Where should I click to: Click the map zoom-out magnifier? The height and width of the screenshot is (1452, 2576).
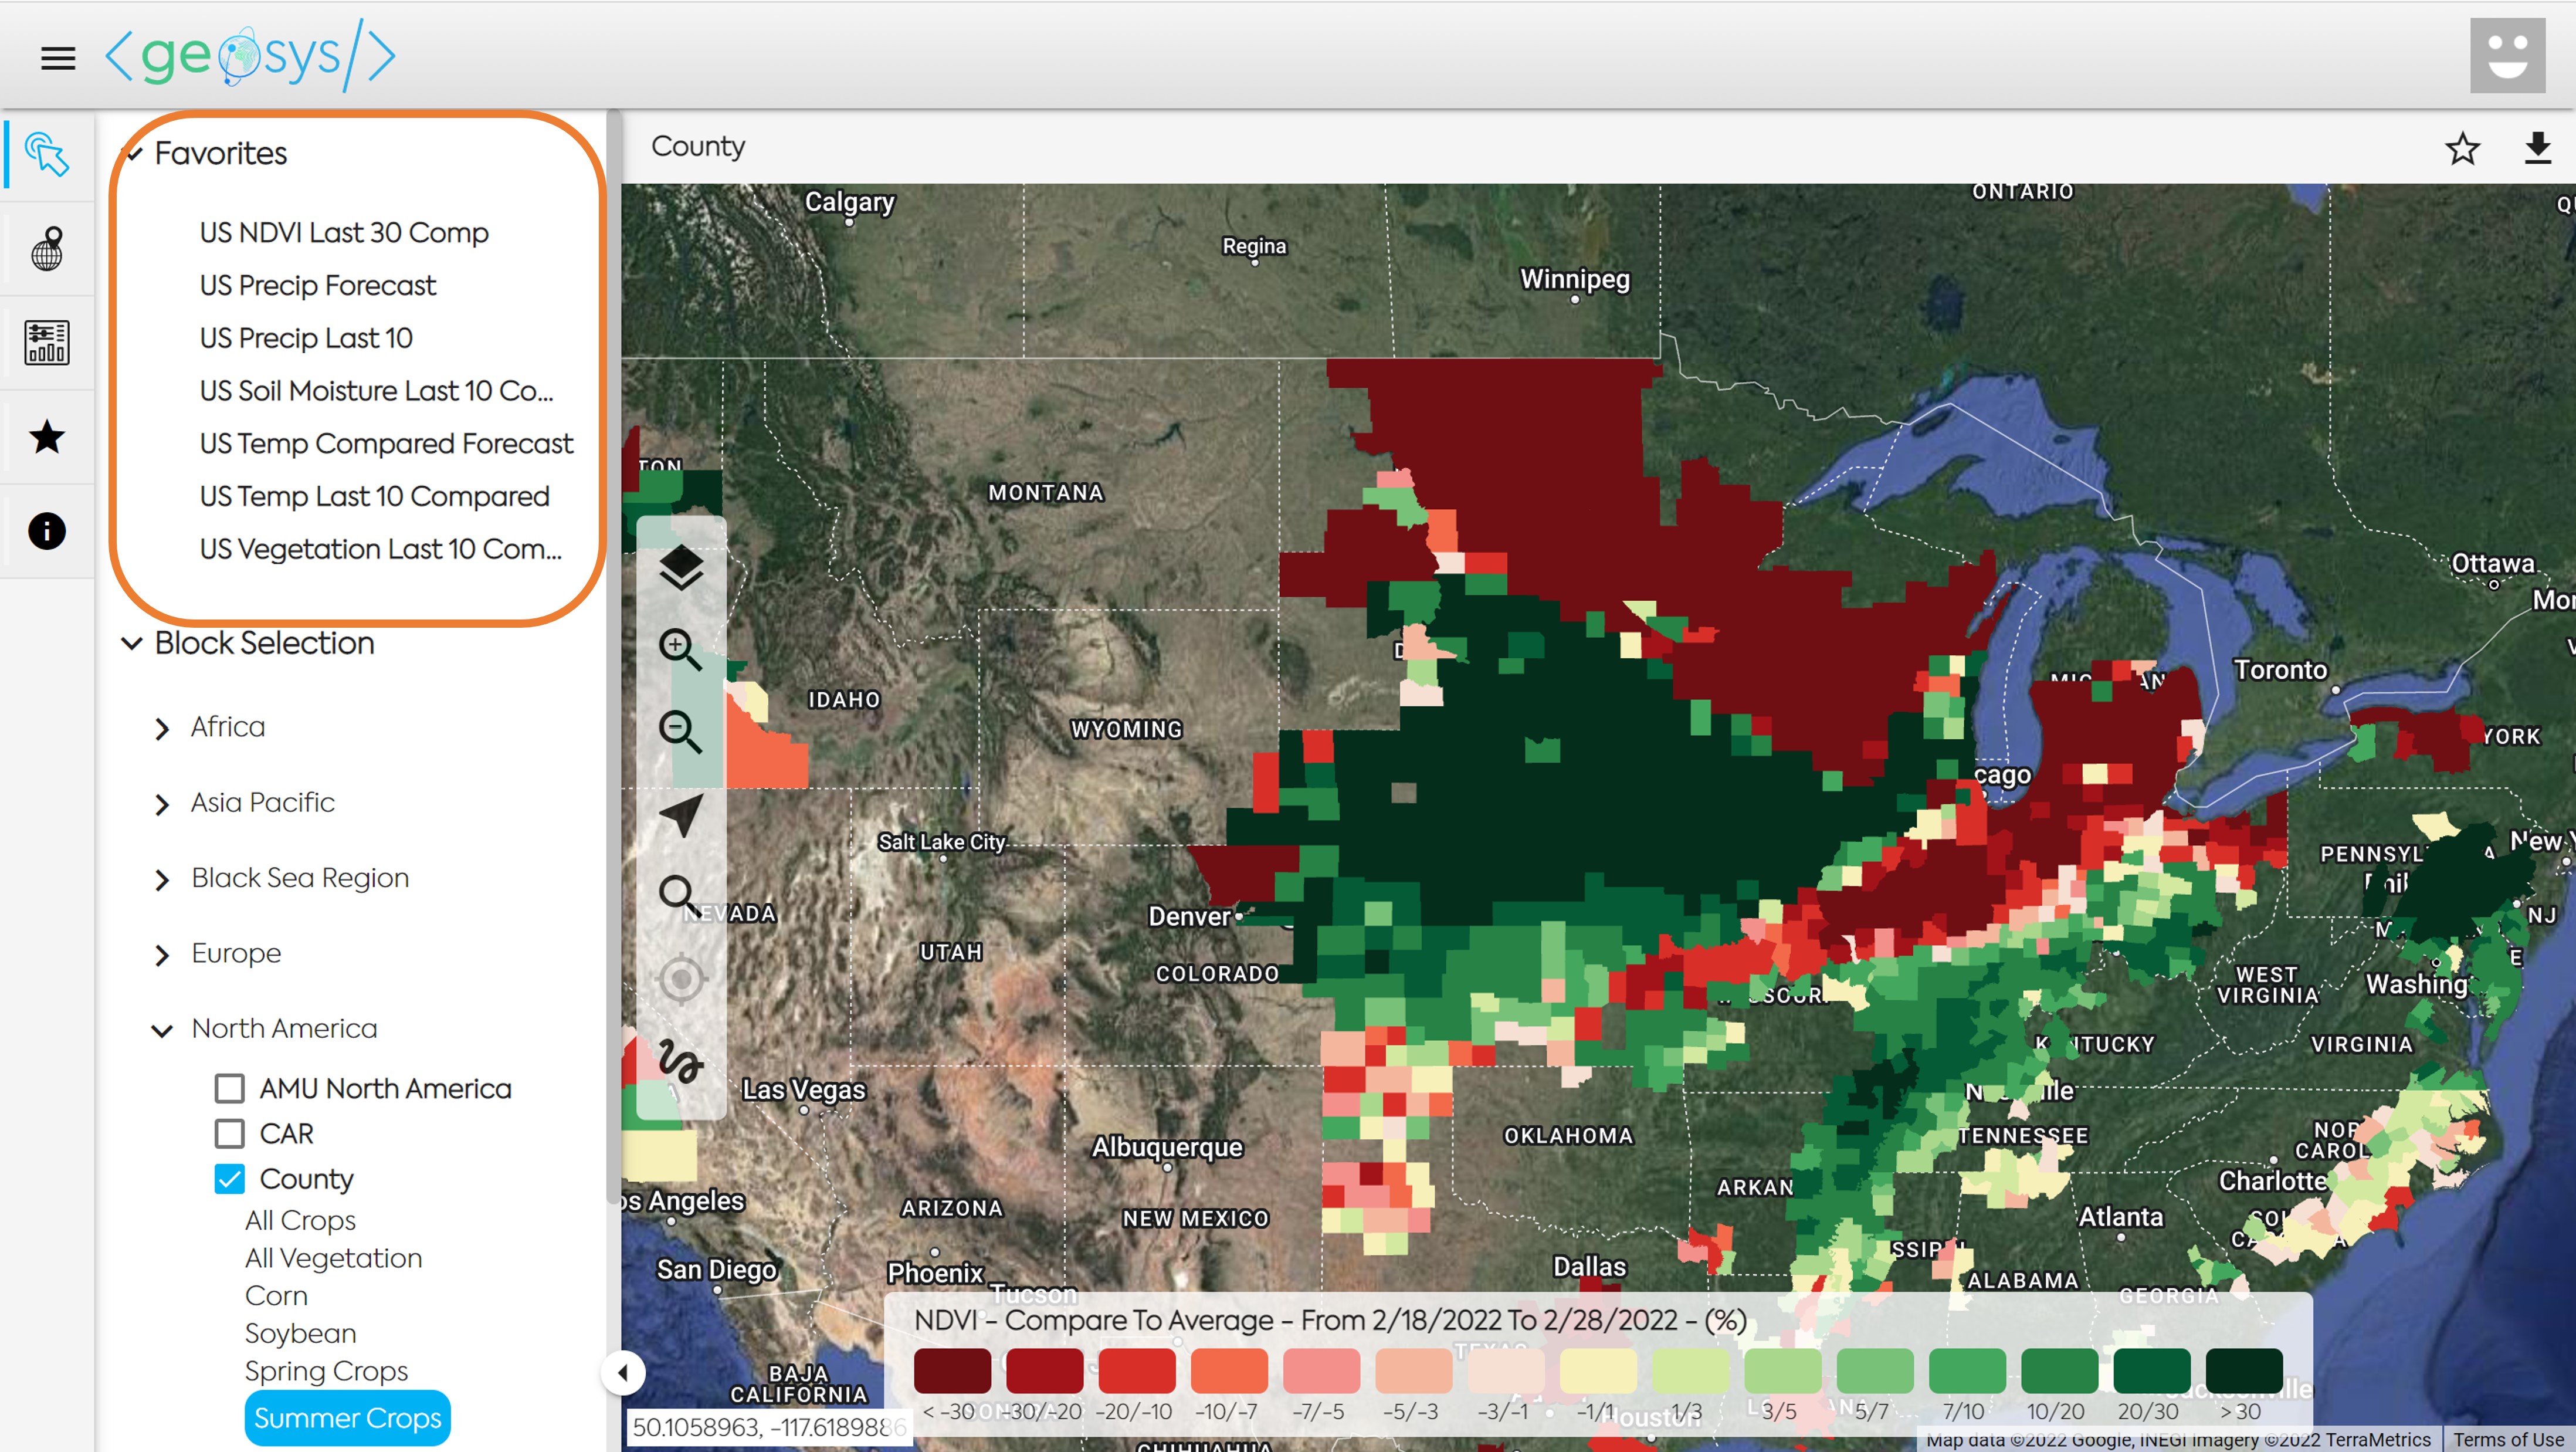(x=680, y=732)
